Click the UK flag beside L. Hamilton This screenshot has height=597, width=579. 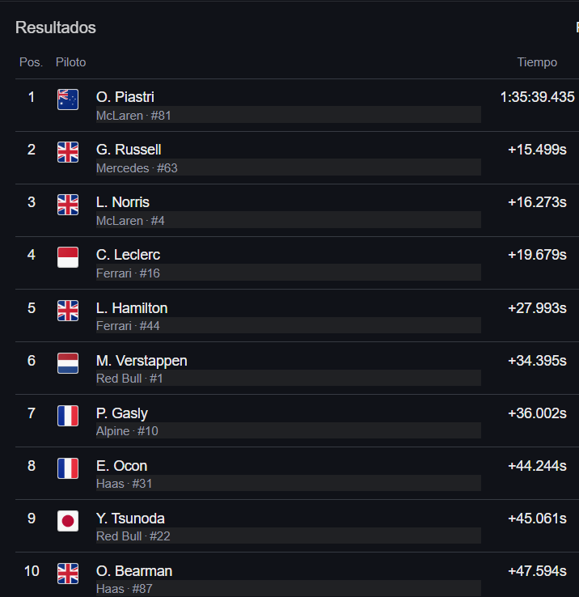pos(68,311)
